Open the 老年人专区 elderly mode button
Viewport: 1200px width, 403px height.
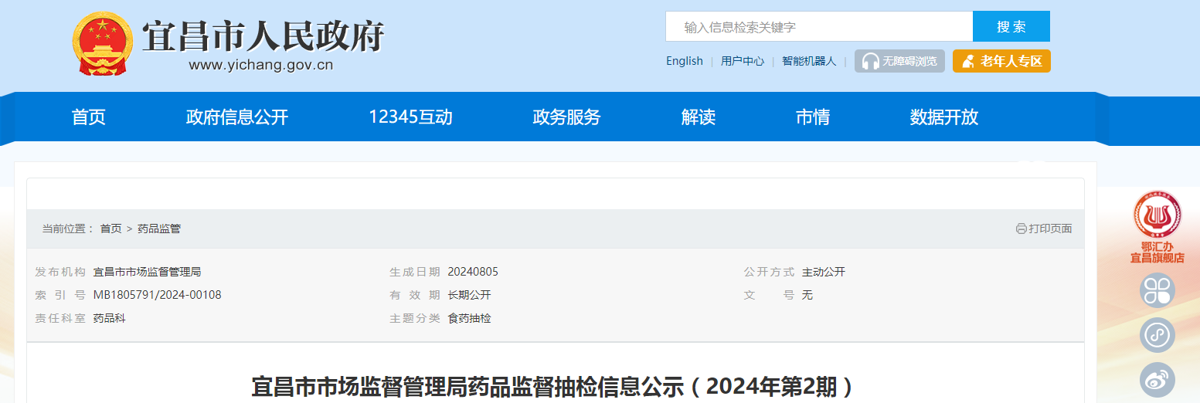pos(1001,61)
